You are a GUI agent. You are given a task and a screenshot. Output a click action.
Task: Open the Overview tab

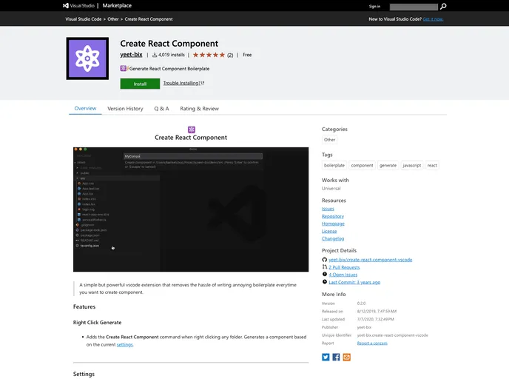[x=85, y=109]
